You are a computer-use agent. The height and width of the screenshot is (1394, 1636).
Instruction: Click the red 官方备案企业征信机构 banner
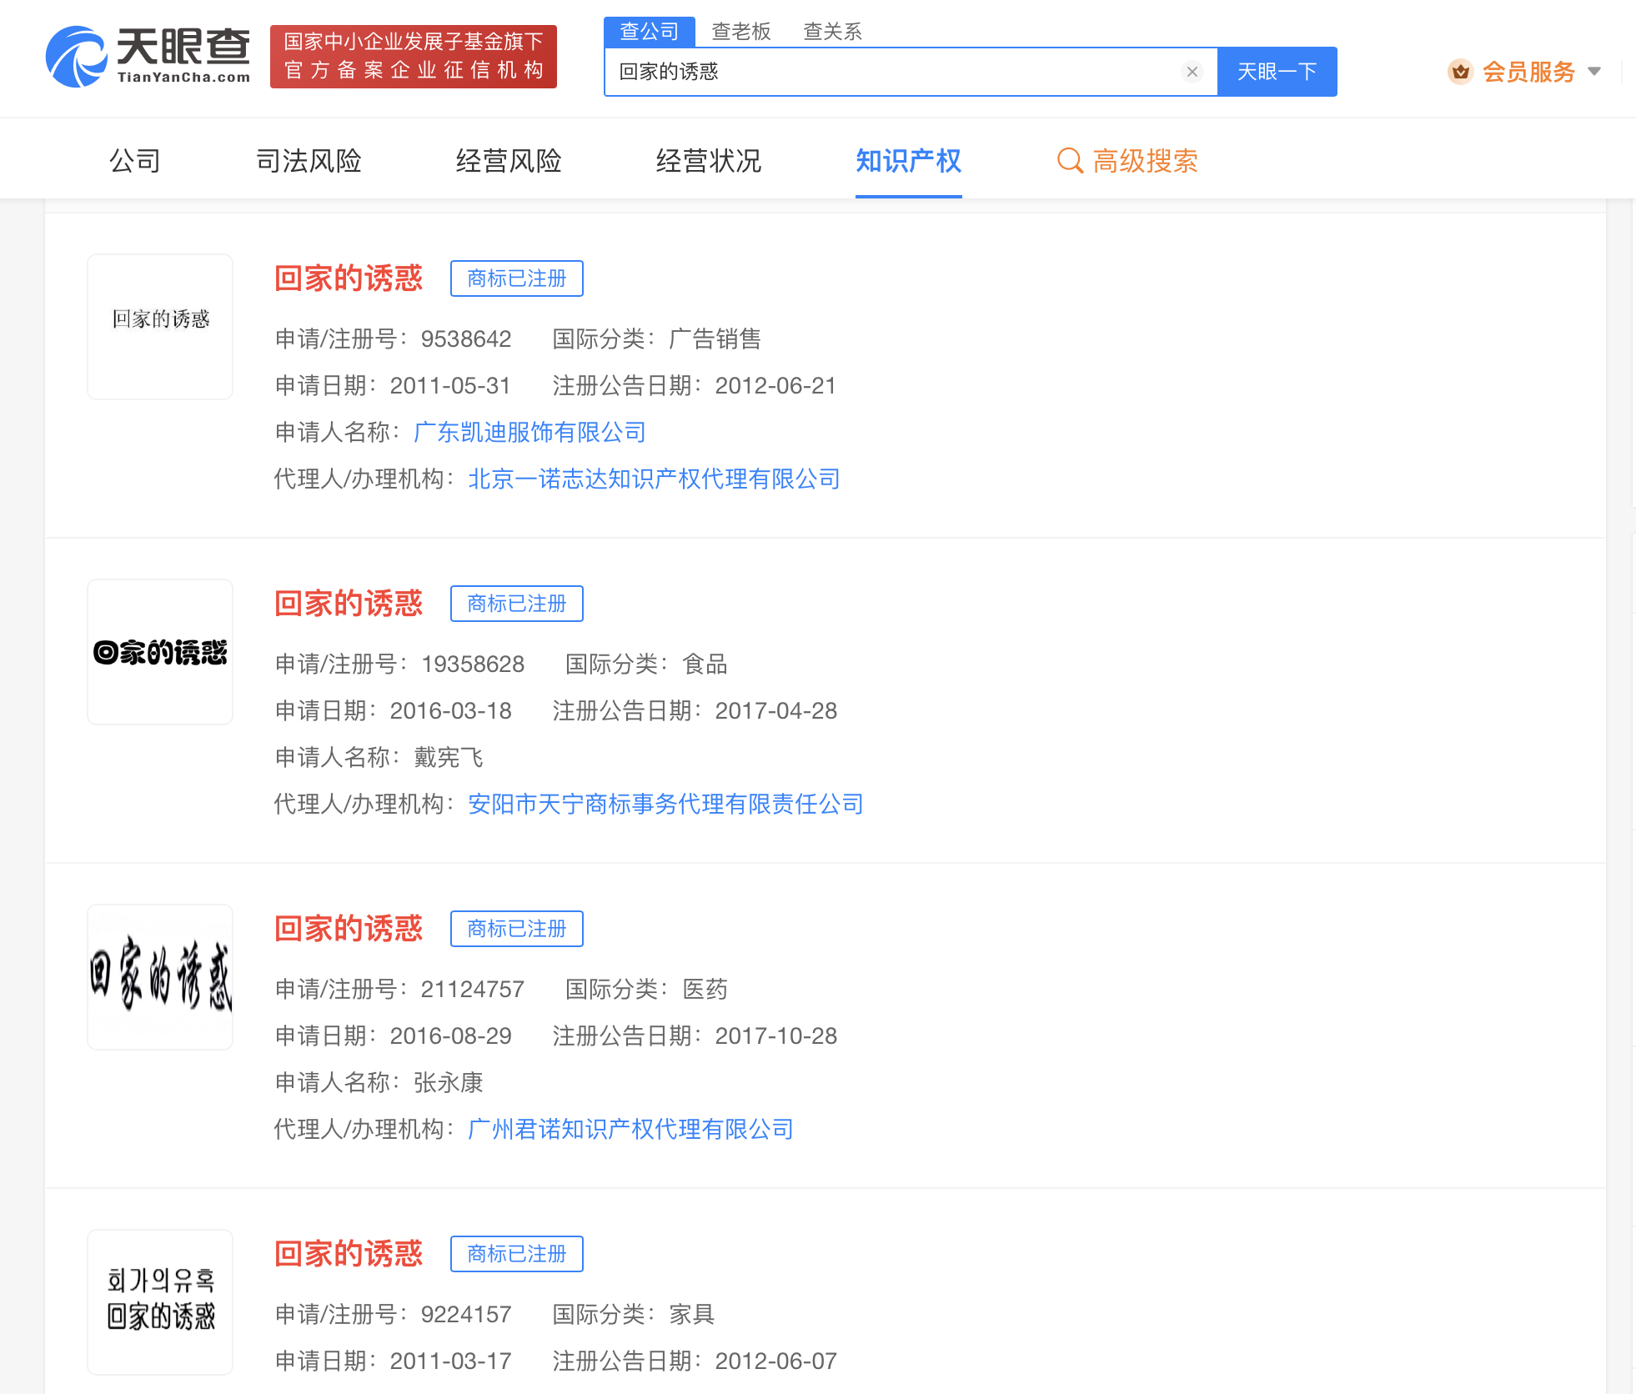(414, 57)
